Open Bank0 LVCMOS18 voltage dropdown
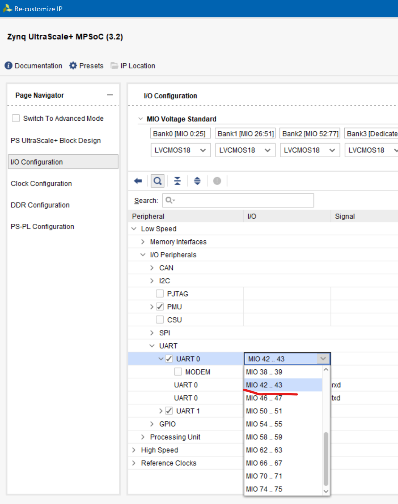 pyautogui.click(x=180, y=150)
